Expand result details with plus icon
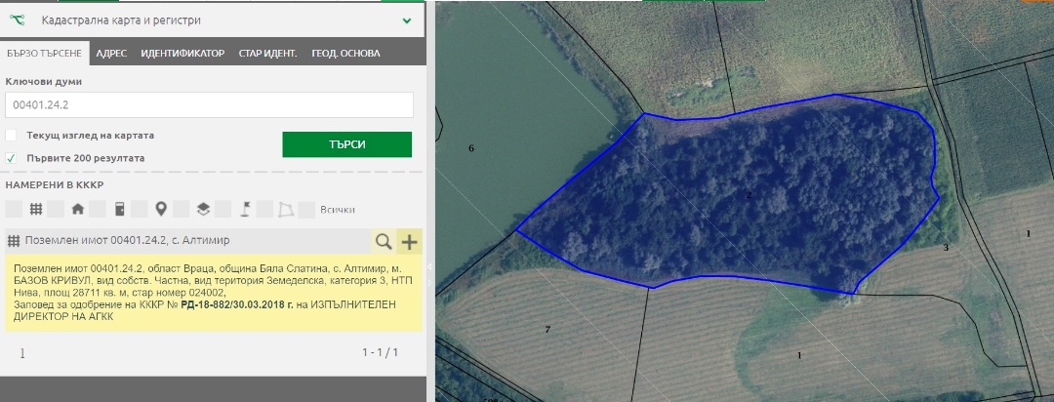This screenshot has height=402, width=1054. pos(409,241)
